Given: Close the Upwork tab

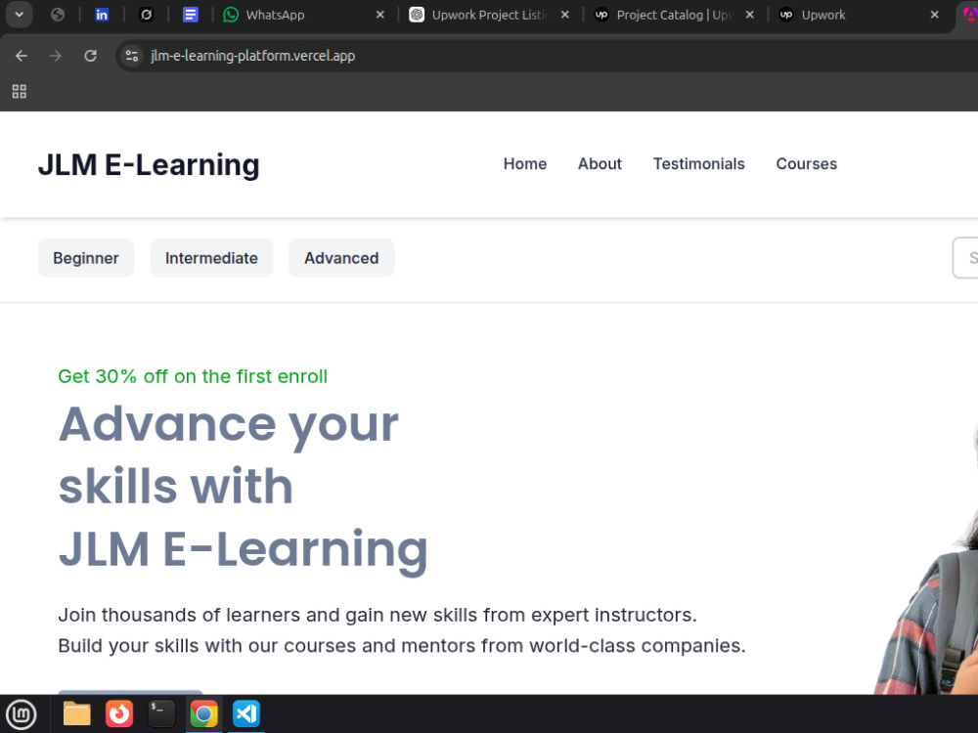Looking at the screenshot, I should [934, 15].
